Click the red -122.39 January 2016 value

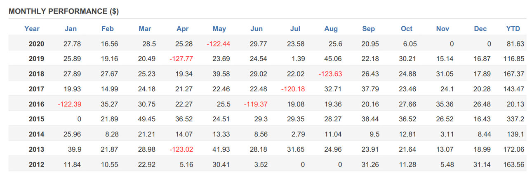(x=69, y=104)
